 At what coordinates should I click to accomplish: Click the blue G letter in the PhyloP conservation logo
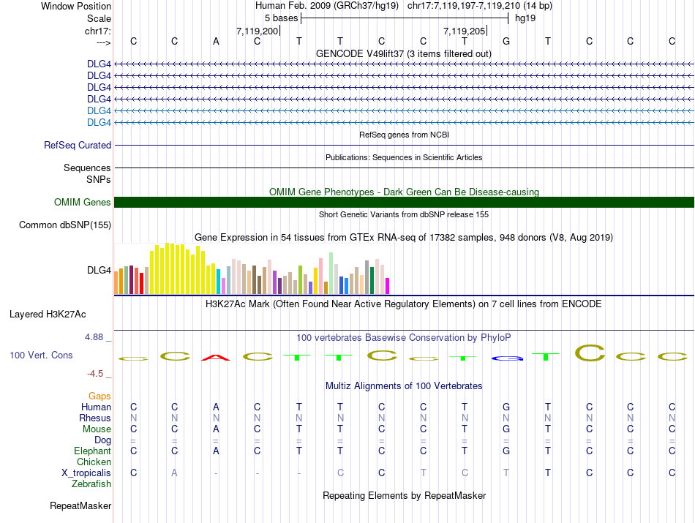(507, 358)
